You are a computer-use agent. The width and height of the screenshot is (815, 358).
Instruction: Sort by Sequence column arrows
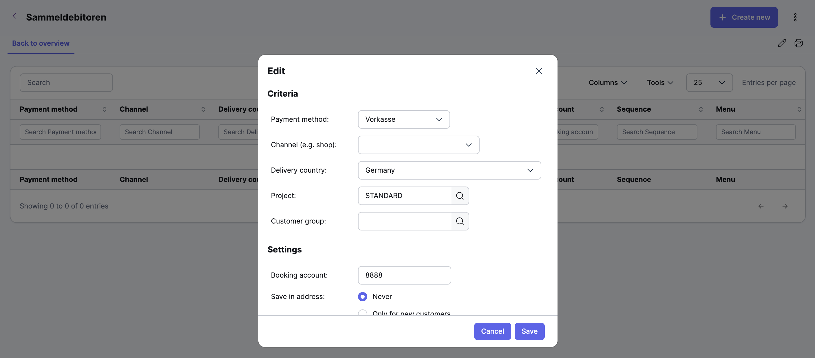701,109
